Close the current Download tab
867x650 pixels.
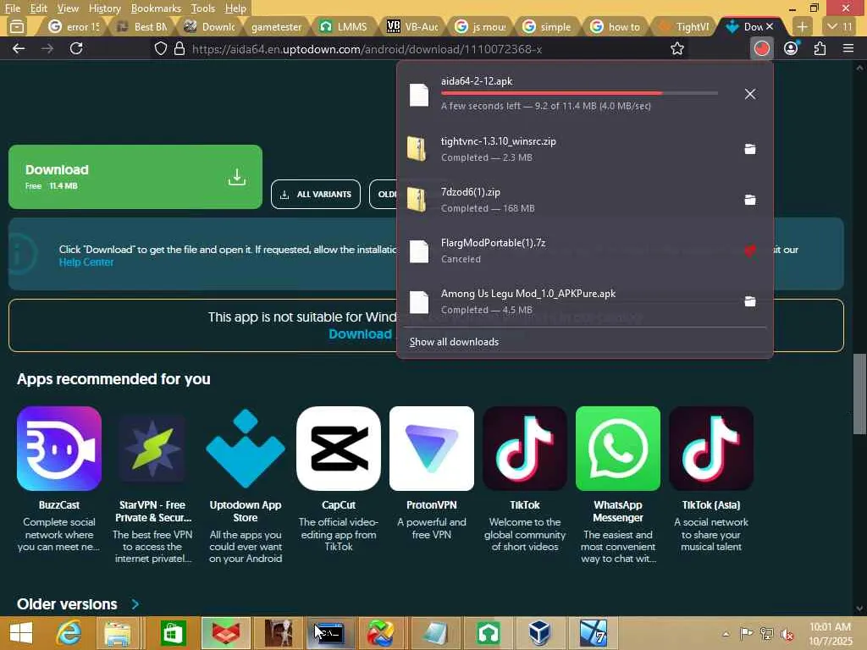[770, 26]
